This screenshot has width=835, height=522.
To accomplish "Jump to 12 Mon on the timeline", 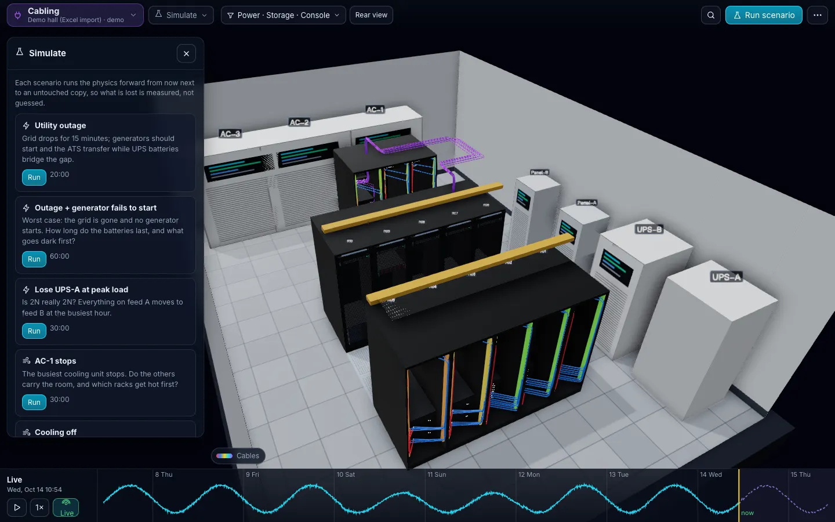I will click(x=529, y=474).
